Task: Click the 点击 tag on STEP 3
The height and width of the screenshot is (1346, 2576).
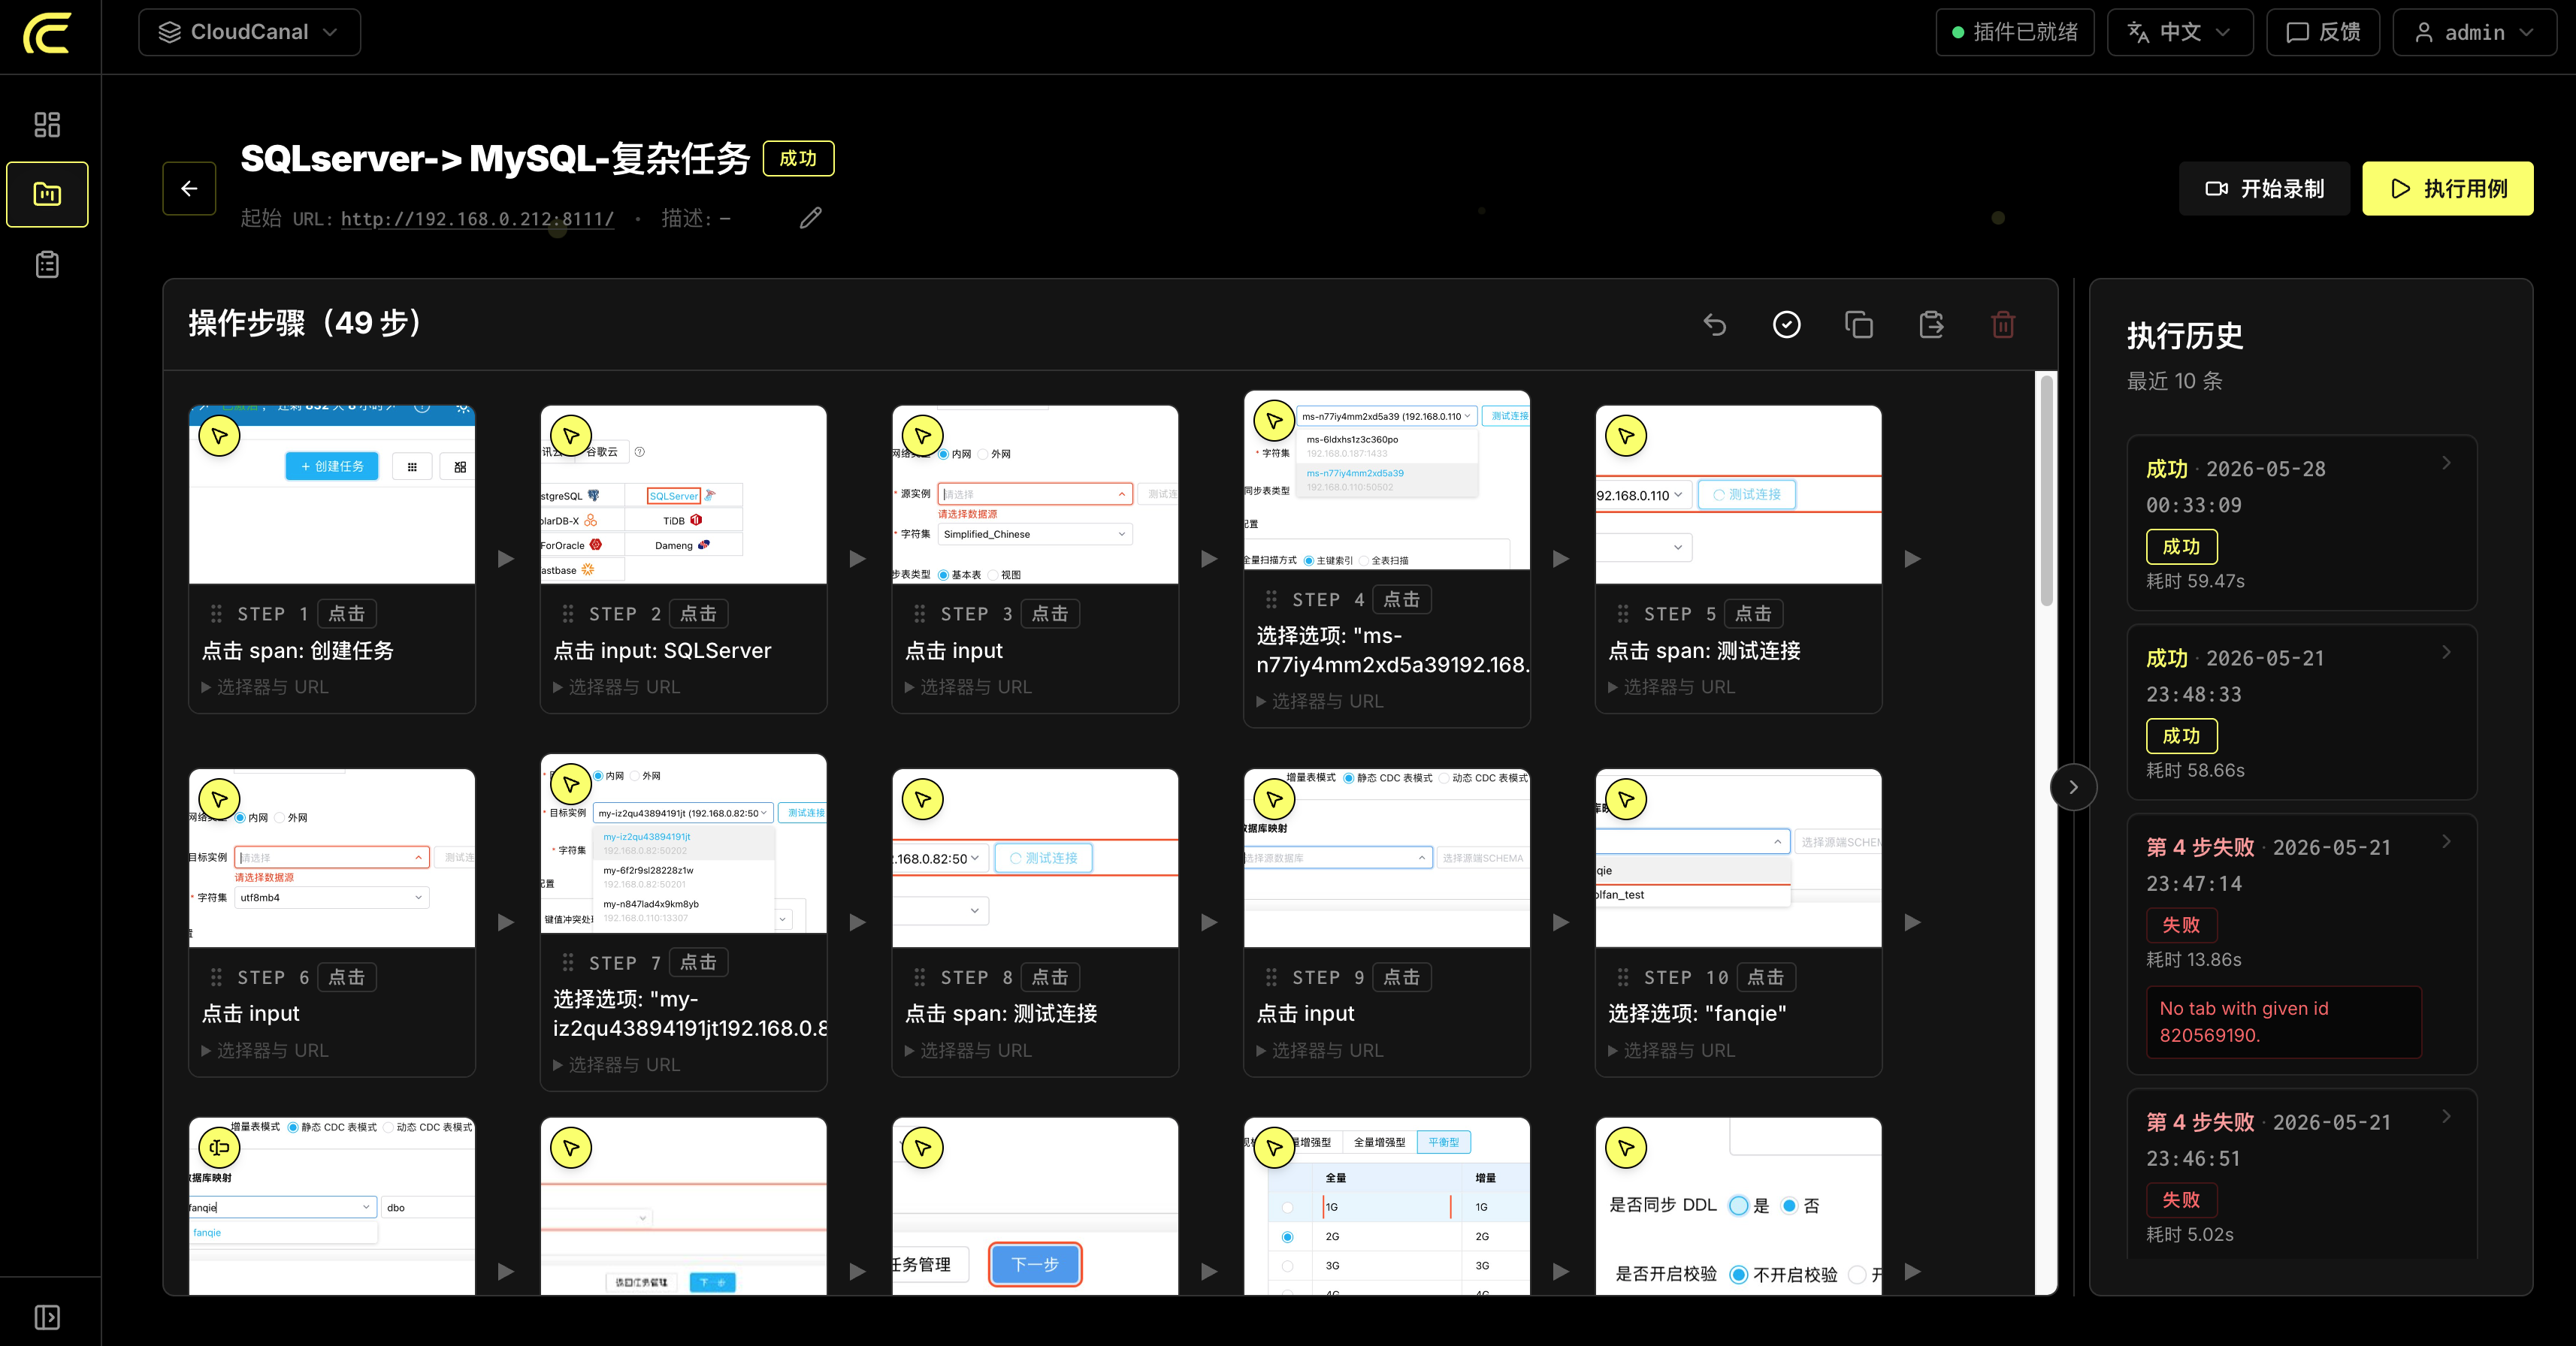Action: click(x=1050, y=614)
